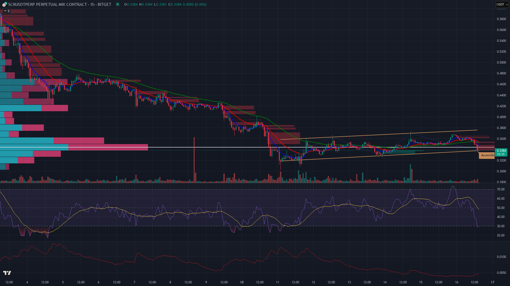The height and width of the screenshot is (286, 510).
Task: Click the green market-open status dot
Action: click(x=117, y=4)
